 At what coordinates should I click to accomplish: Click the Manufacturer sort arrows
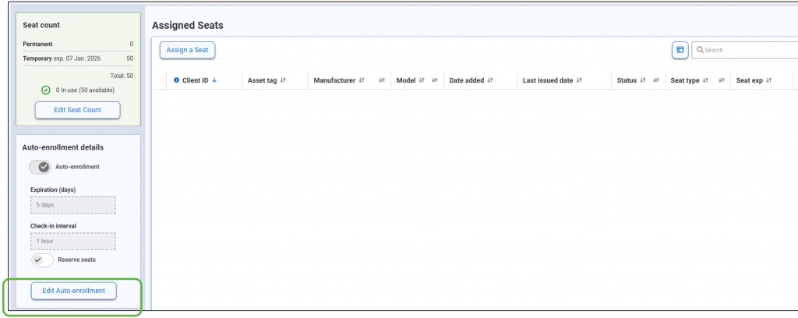tap(362, 80)
